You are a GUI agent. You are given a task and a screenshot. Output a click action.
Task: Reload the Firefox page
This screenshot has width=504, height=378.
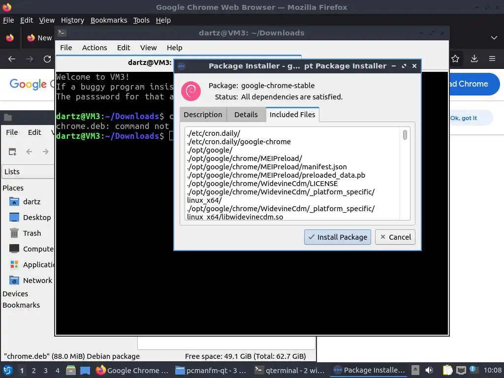click(x=47, y=59)
